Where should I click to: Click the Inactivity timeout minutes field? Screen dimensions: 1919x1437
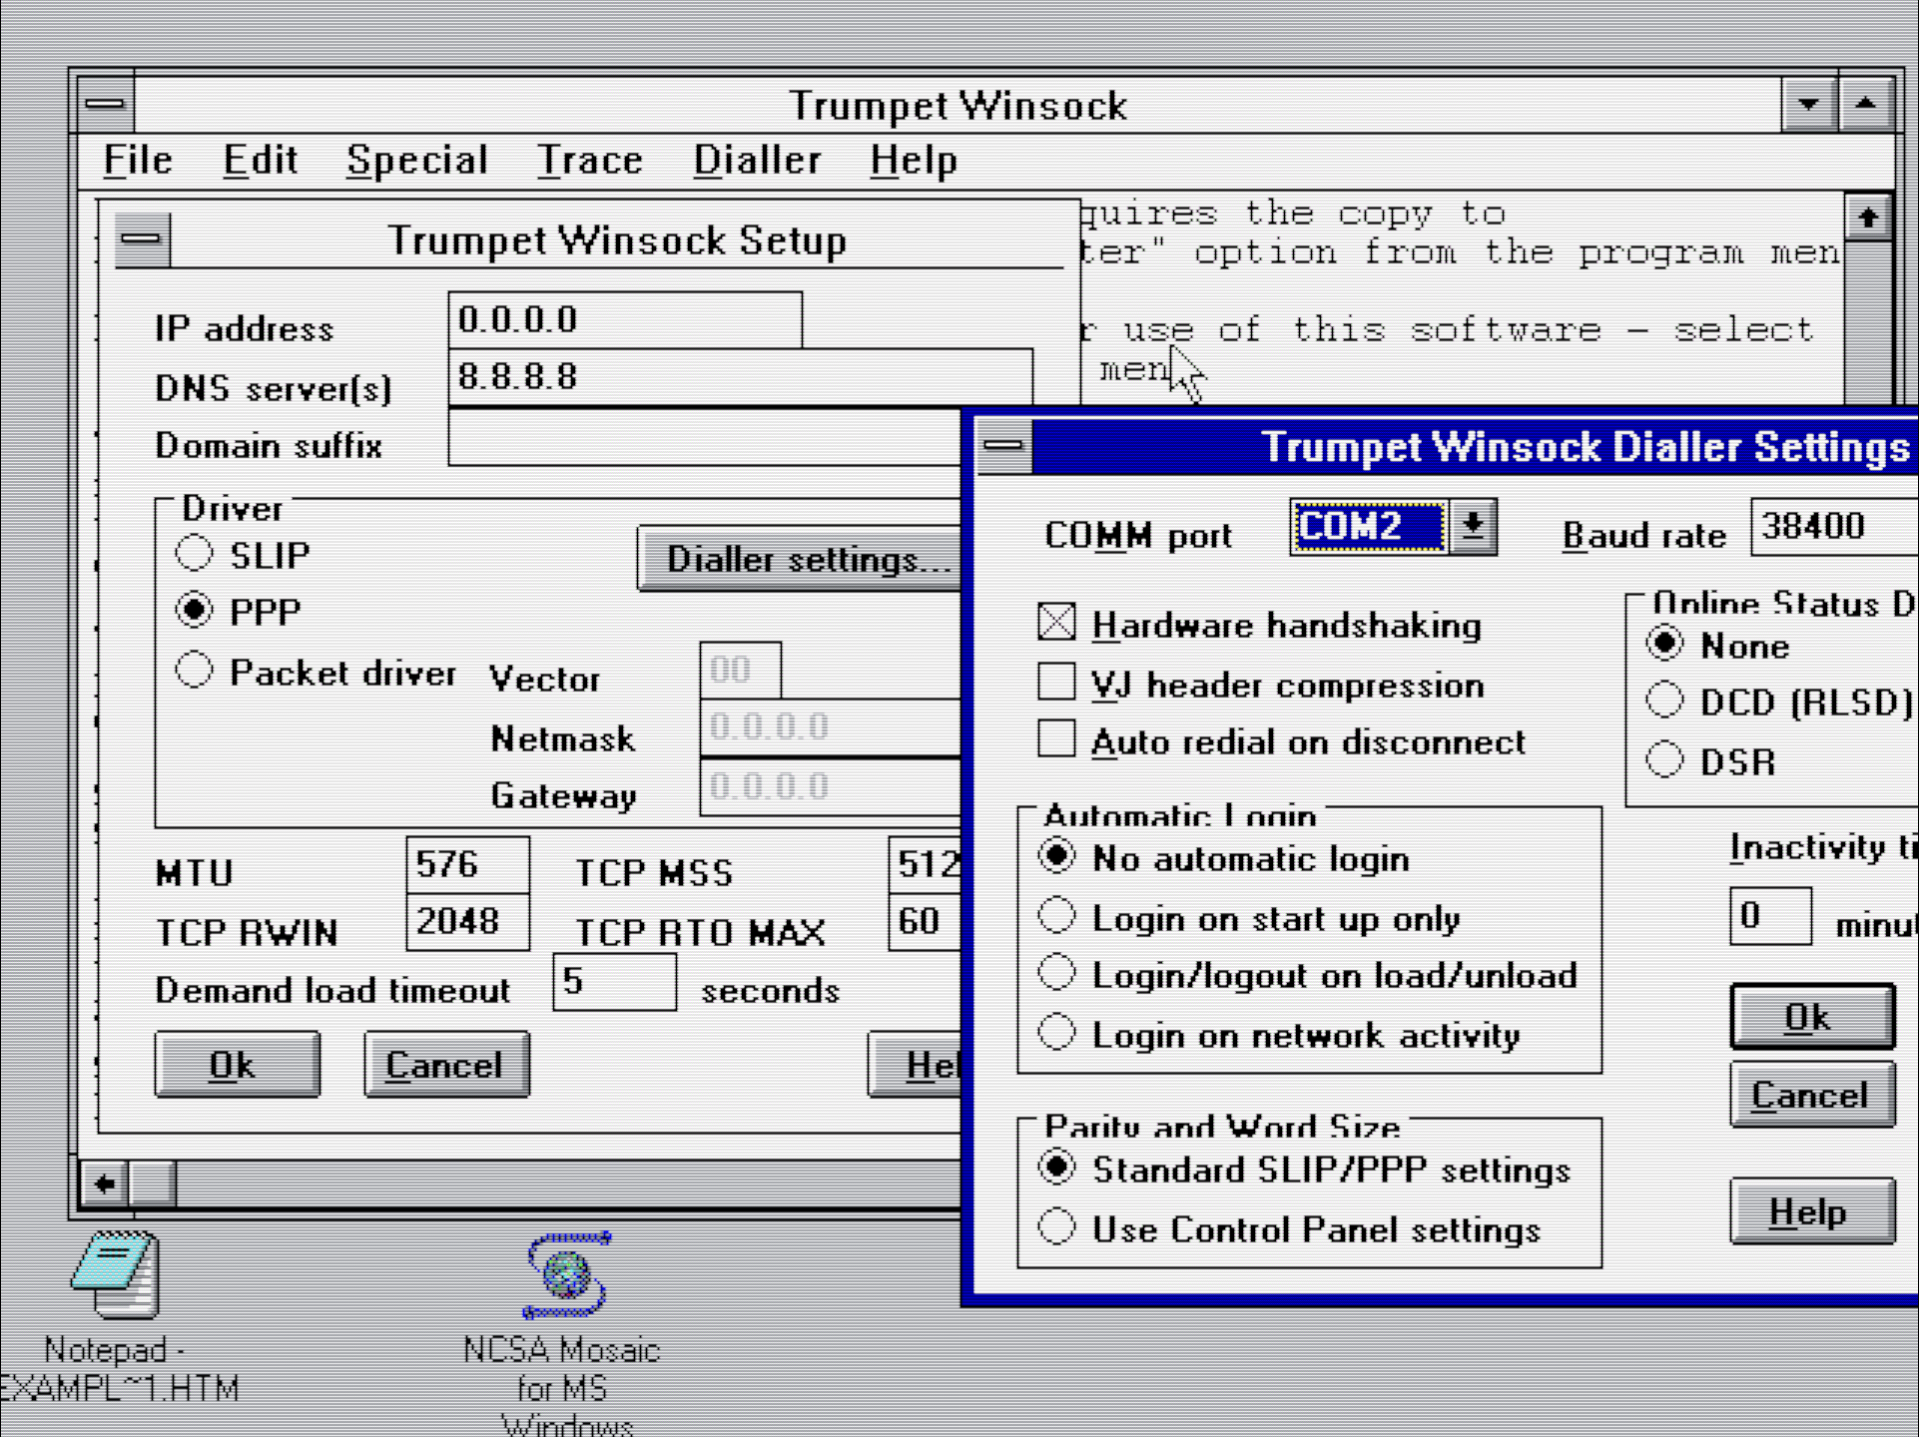1770,915
